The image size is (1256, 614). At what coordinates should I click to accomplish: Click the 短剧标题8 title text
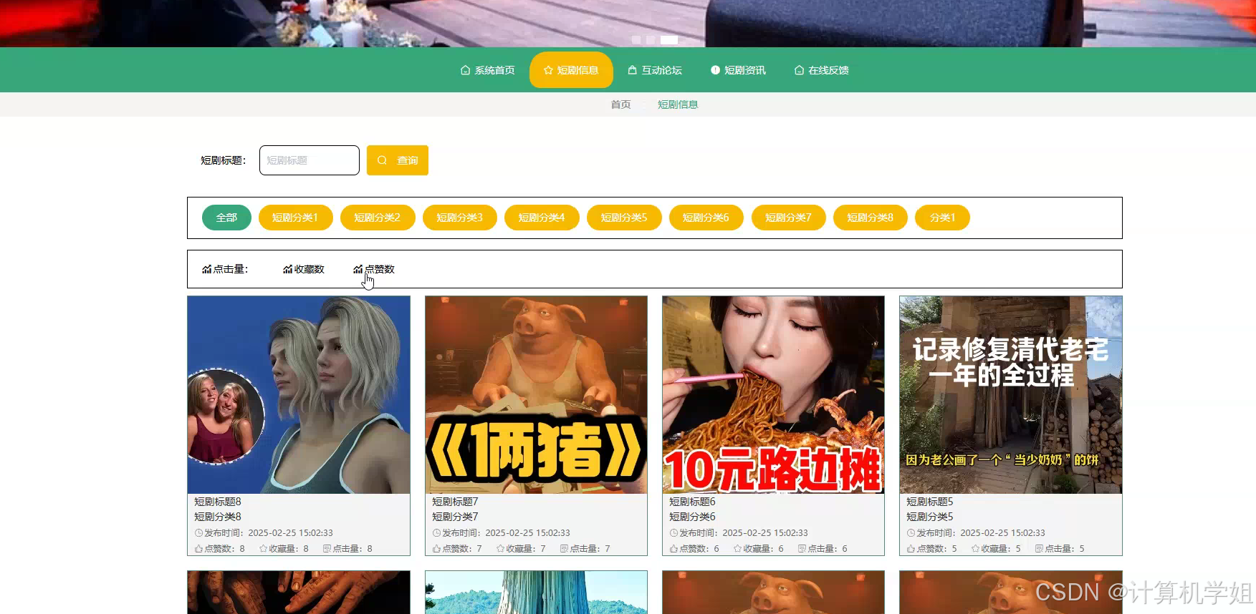click(218, 502)
